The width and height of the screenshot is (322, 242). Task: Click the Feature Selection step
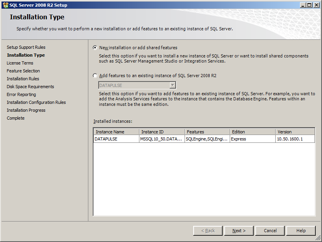click(x=23, y=71)
